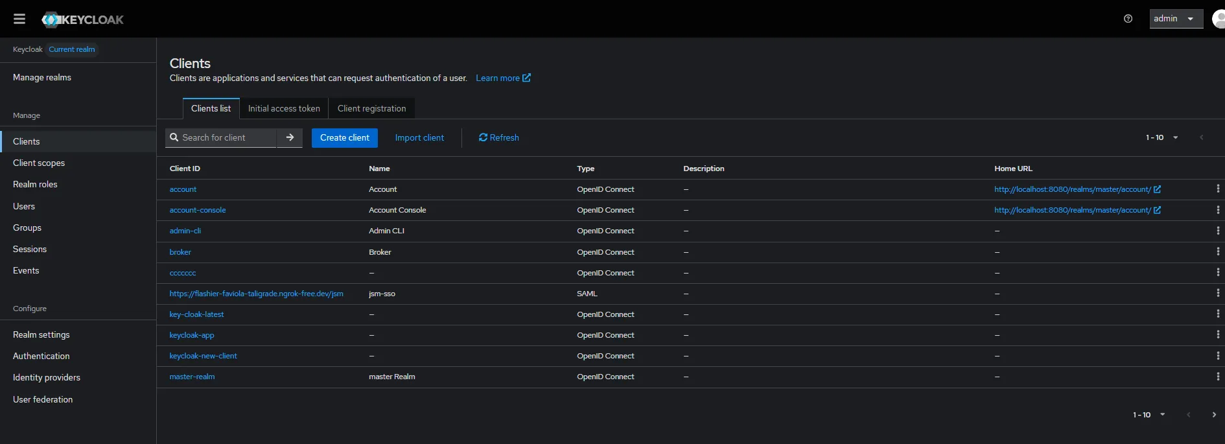Viewport: 1225px width, 444px height.
Task: Open kebab menu for ccccccc row
Action: coord(1218,272)
